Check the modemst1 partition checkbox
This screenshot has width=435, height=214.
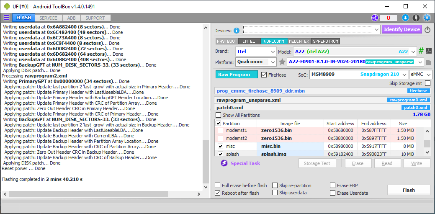point(220,131)
